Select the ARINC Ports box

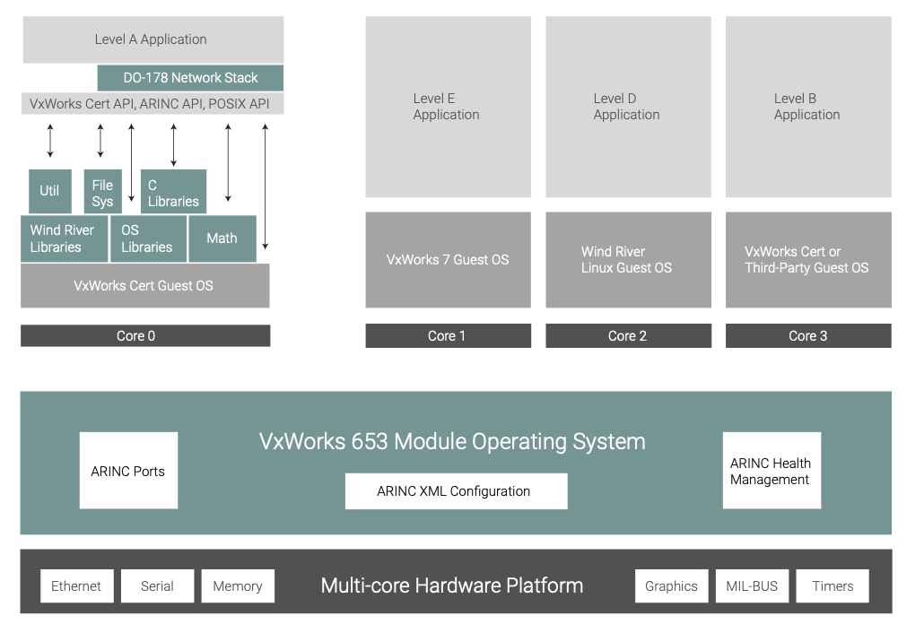tap(128, 471)
